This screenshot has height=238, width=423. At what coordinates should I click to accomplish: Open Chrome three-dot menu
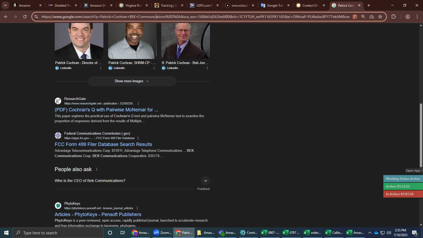417,17
